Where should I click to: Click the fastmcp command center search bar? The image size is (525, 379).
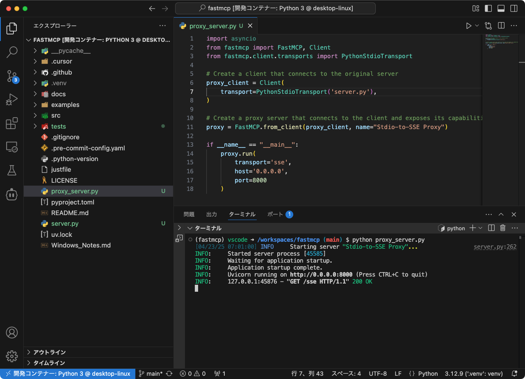point(275,8)
